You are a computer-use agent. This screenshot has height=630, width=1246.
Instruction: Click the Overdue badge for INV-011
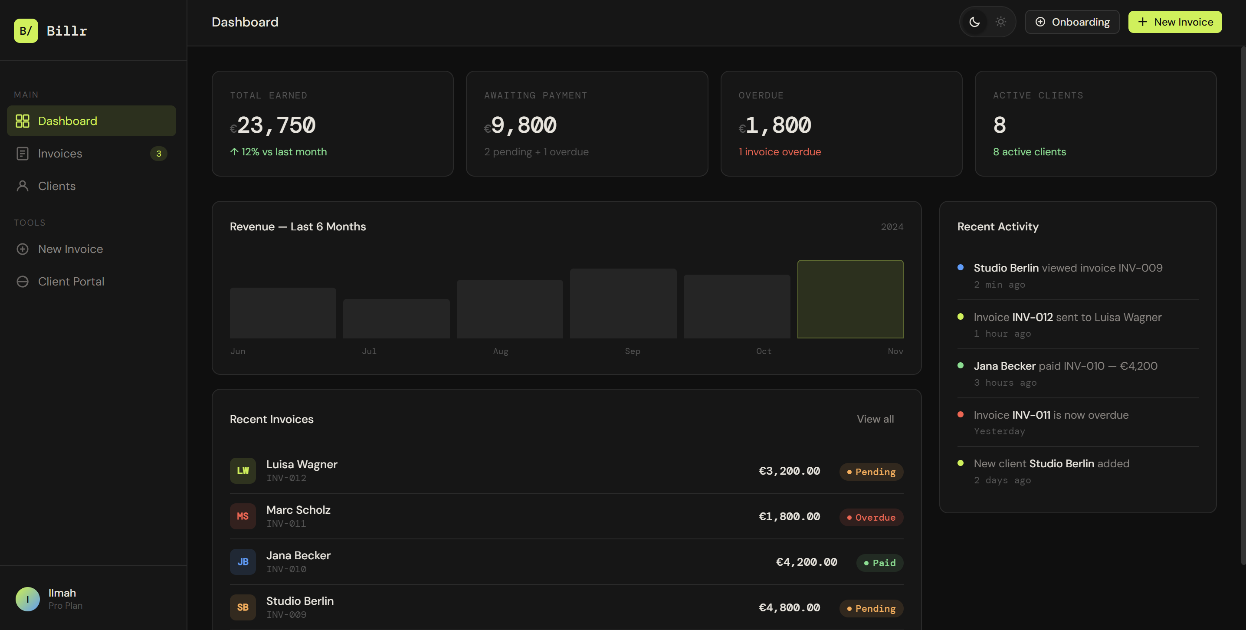(871, 517)
